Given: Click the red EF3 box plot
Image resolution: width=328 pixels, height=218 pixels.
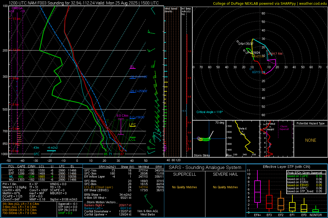Looking at the screenshot, I should [269, 196].
